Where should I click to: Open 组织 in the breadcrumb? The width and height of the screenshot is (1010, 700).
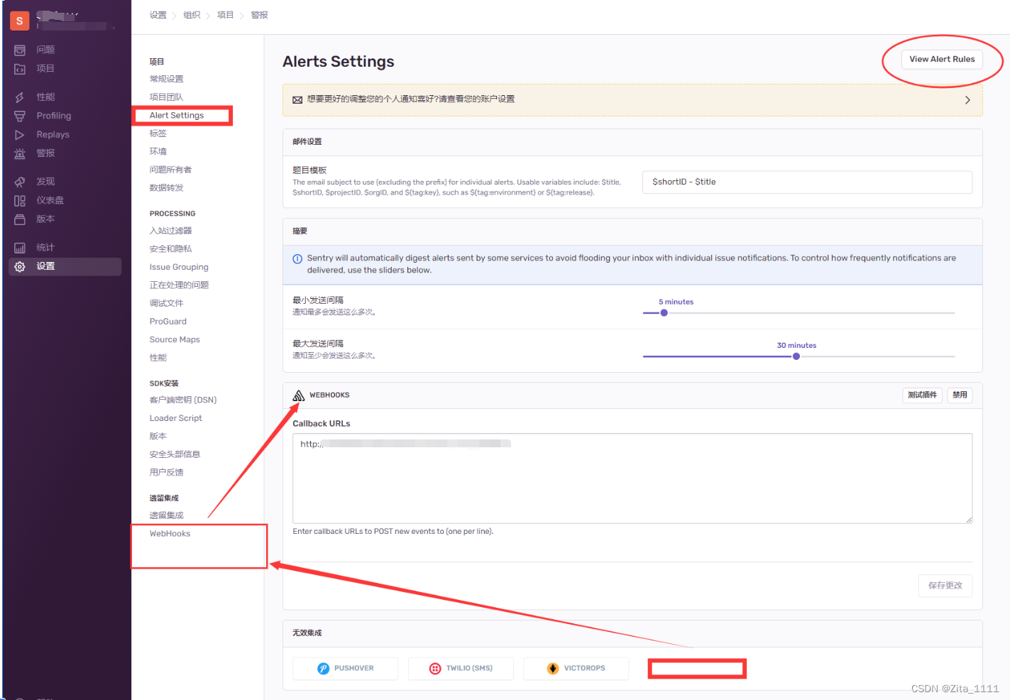192,15
